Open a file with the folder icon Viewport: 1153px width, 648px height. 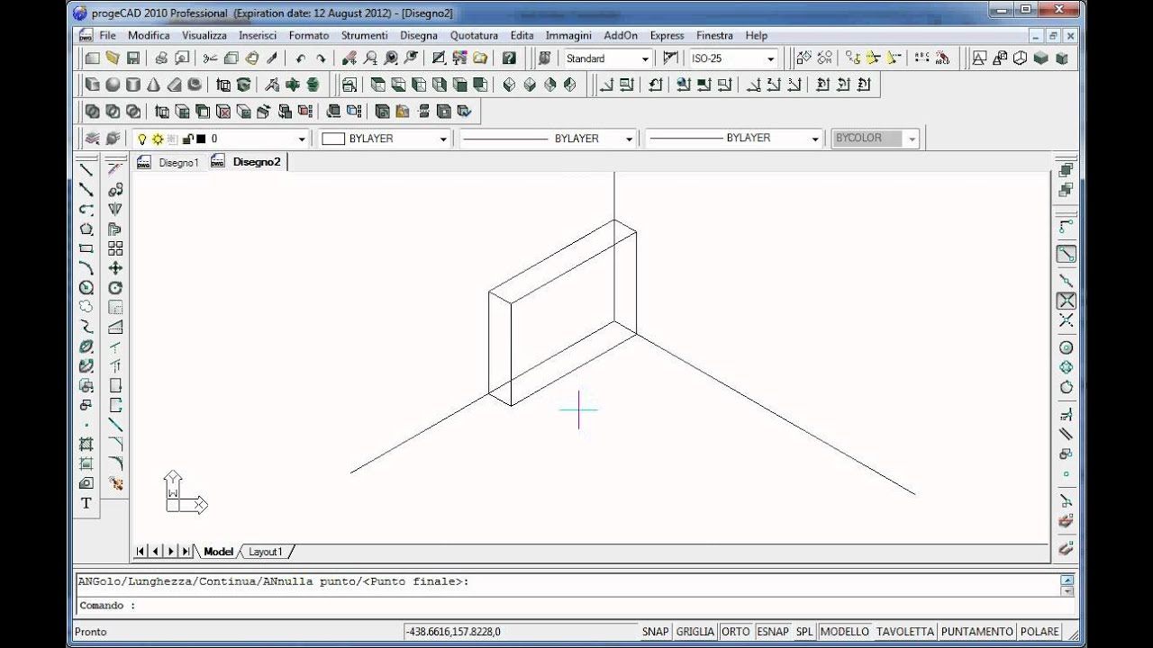click(x=113, y=58)
